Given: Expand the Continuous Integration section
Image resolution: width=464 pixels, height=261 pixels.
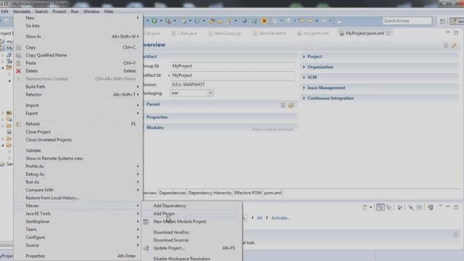Looking at the screenshot, I should [304, 99].
